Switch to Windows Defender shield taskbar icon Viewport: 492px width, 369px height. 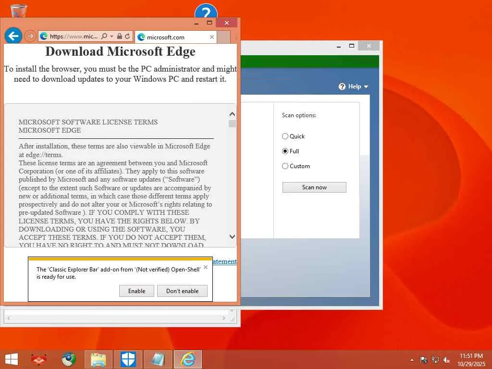[128, 359]
